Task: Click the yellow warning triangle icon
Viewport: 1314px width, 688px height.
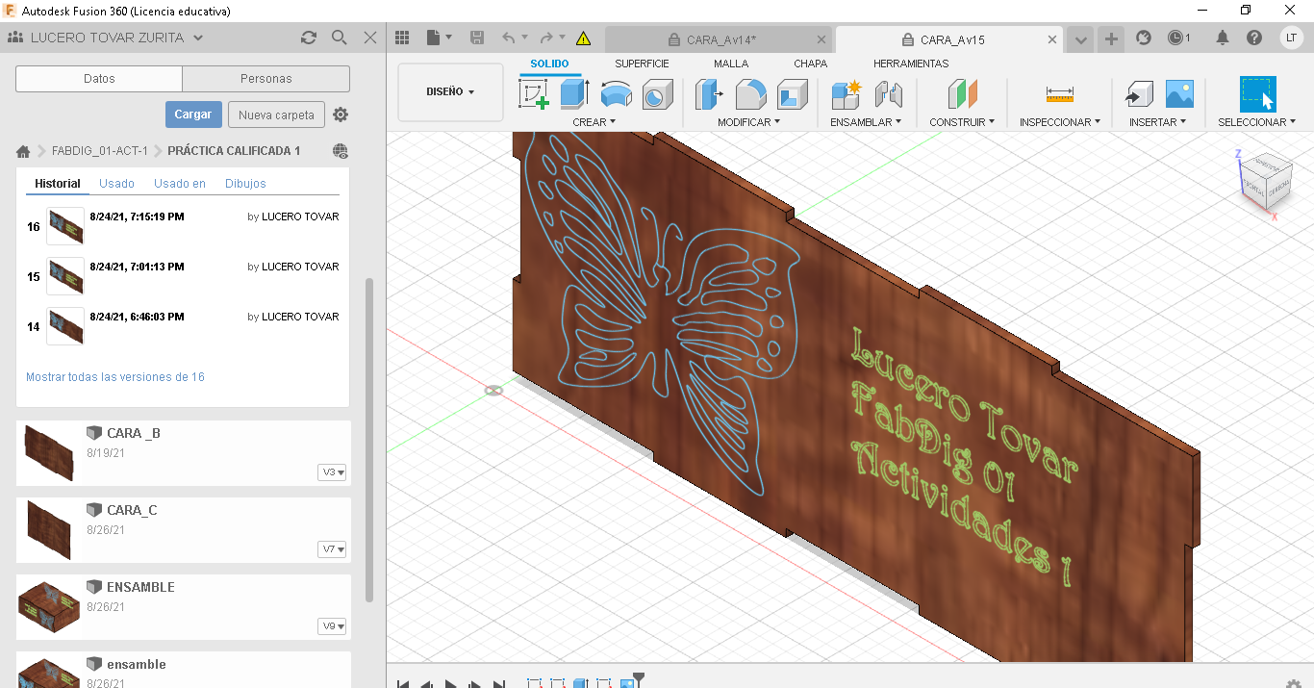Action: (x=583, y=38)
